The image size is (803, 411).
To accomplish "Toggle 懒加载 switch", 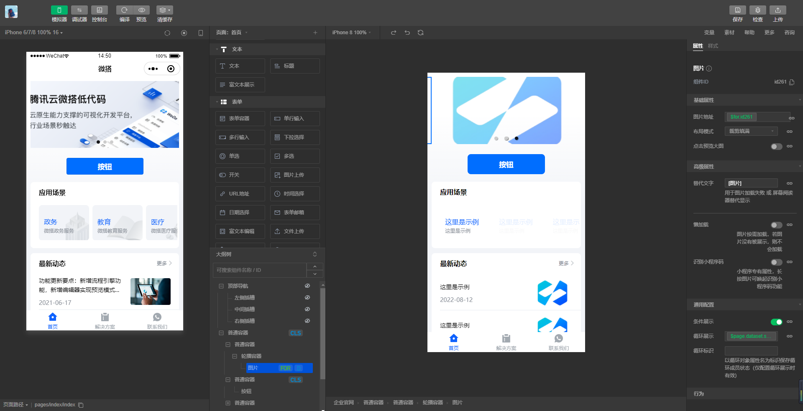I will coord(777,225).
